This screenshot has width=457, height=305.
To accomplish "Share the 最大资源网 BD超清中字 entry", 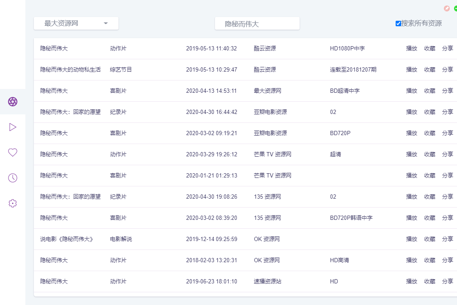I will click(447, 91).
